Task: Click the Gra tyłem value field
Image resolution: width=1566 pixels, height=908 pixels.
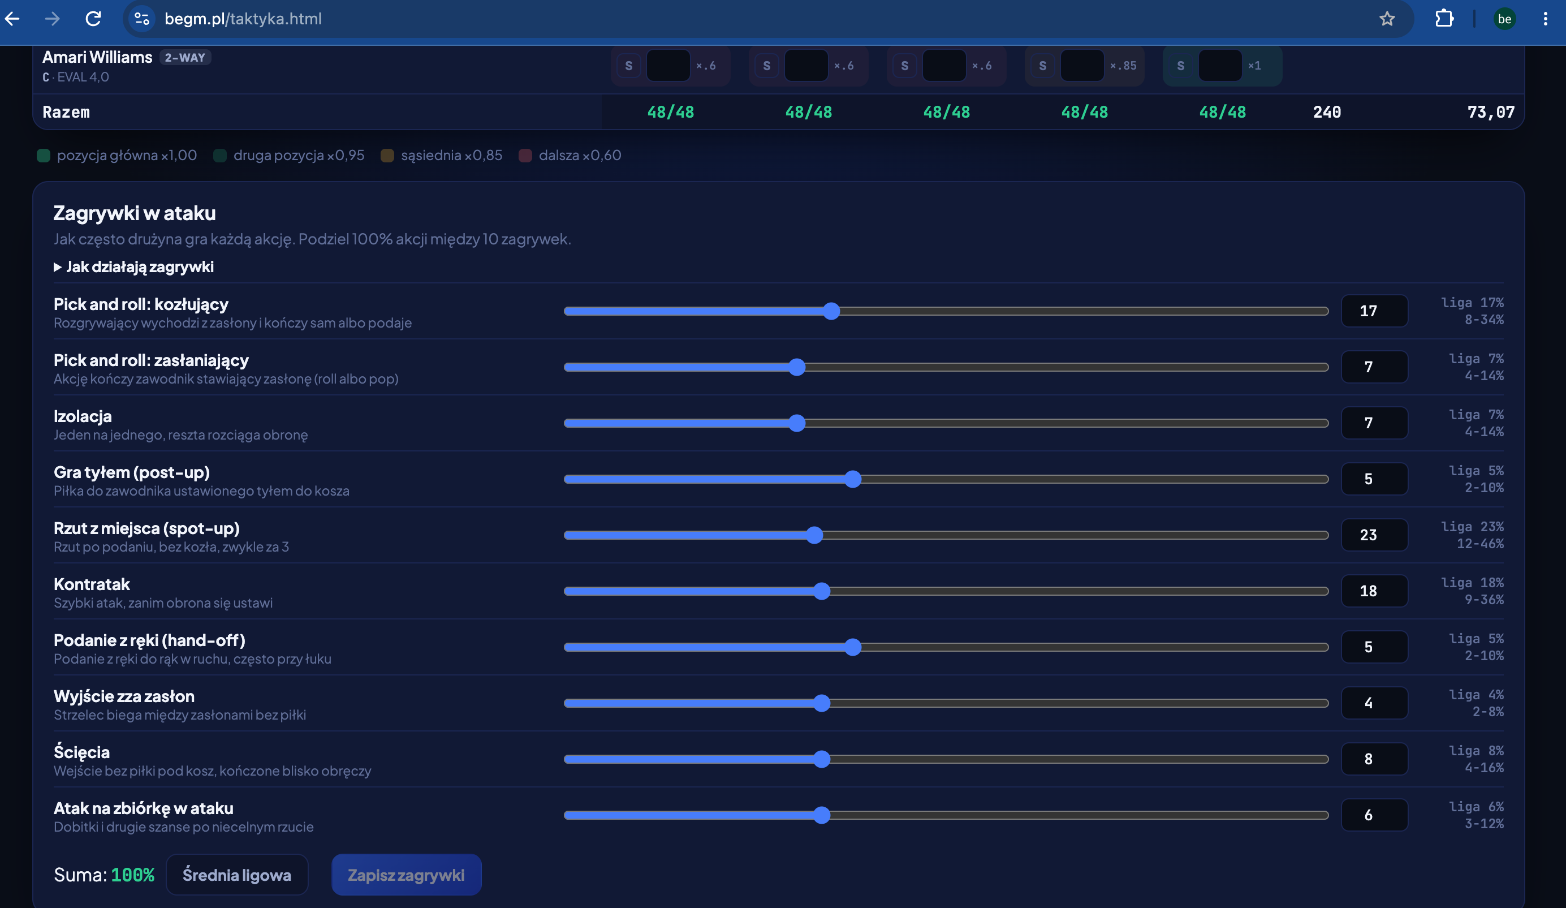Action: (1374, 479)
